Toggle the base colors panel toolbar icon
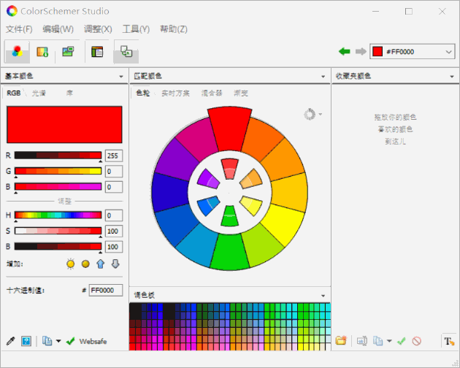 click(18, 52)
